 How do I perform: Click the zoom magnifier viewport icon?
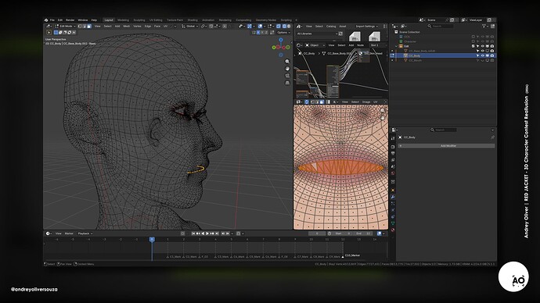tap(287, 62)
